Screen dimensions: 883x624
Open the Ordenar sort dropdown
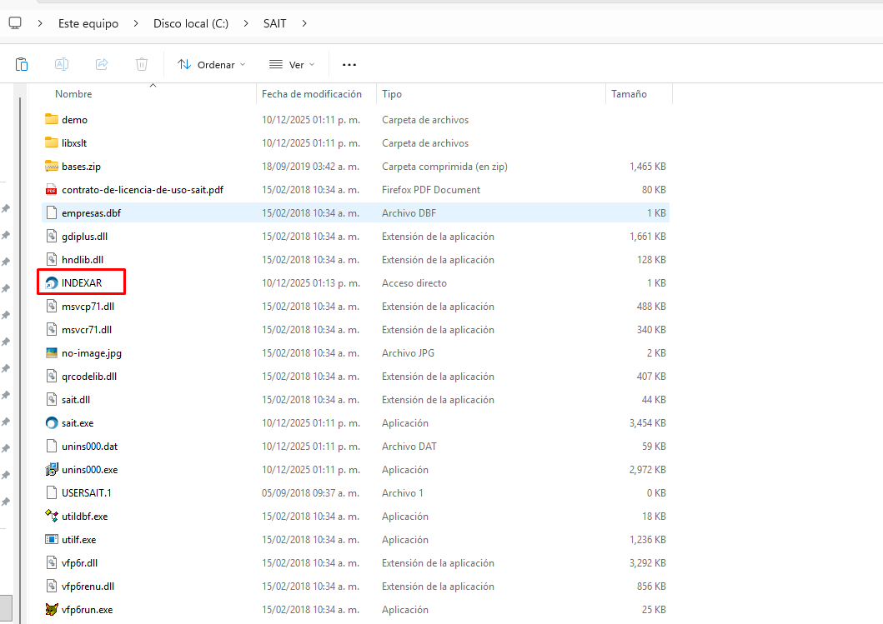212,64
